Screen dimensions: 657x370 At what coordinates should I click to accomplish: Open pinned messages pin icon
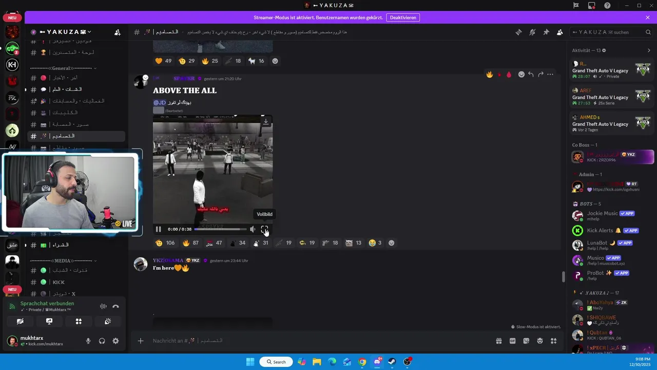click(546, 32)
